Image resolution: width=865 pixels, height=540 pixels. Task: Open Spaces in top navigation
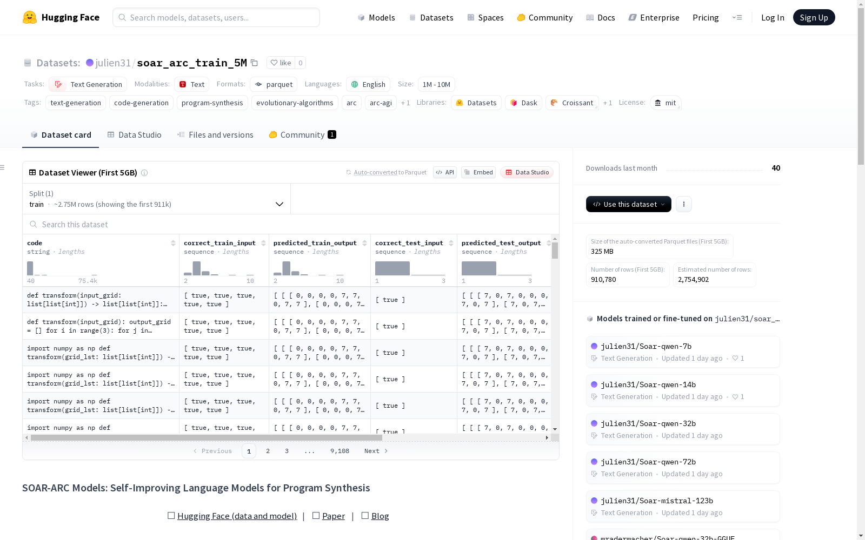coord(485,17)
